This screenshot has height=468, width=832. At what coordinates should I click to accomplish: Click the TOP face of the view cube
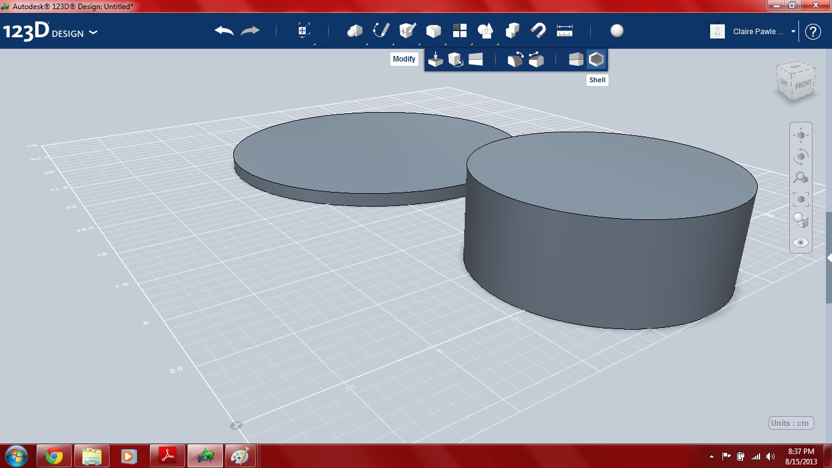point(795,66)
